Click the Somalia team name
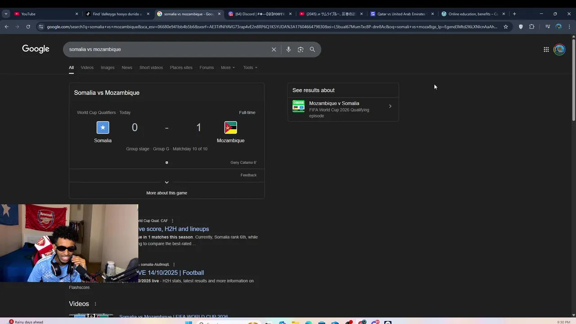 (x=103, y=140)
